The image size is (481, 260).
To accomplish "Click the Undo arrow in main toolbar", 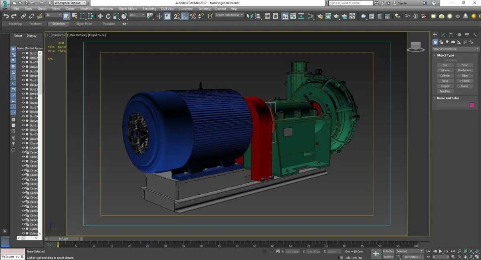I will pyautogui.click(x=6, y=16).
